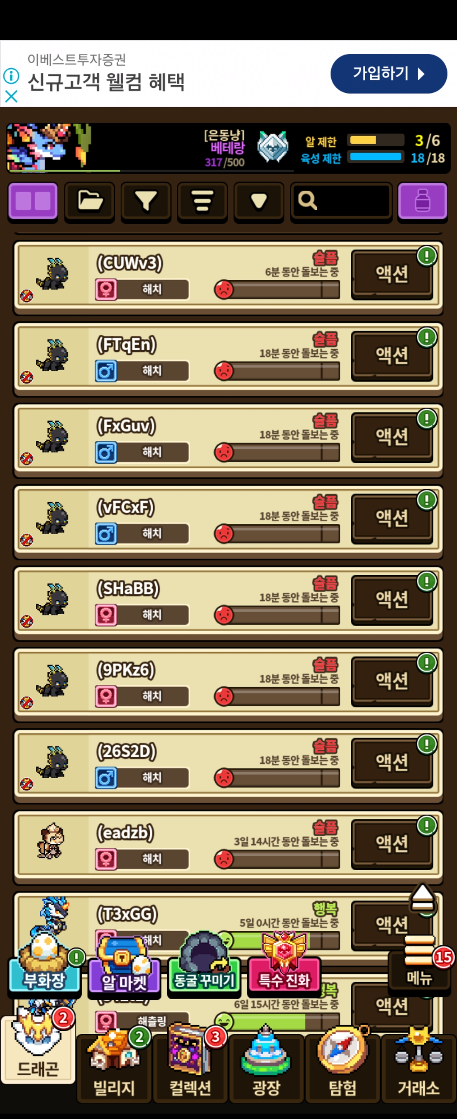Tap the 가입하기 ad banner button
The width and height of the screenshot is (457, 1119).
coord(388,73)
